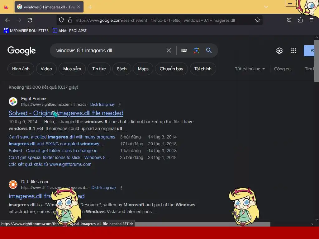Open the Firefox hamburger menu
The height and width of the screenshot is (239, 319).
pos(311,20)
